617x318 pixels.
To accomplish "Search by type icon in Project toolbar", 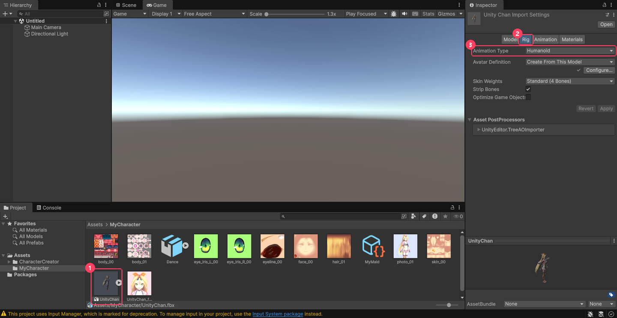I will coord(413,216).
